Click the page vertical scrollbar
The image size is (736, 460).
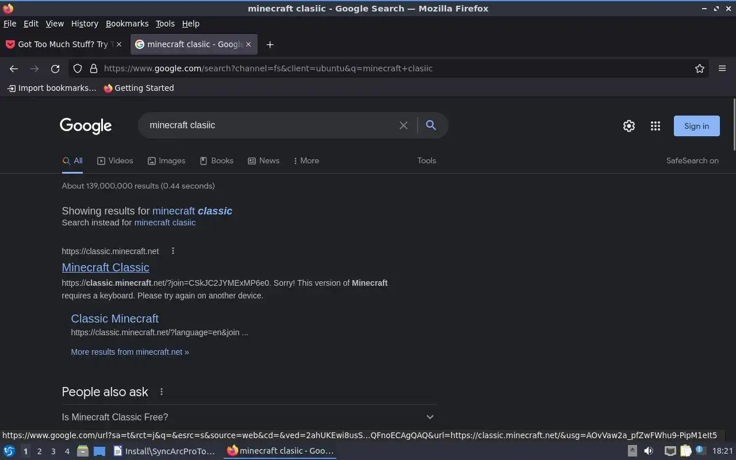tap(734, 125)
